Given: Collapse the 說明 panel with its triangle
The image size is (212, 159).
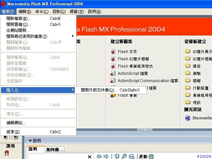Looking at the screenshot, I should [30, 141].
